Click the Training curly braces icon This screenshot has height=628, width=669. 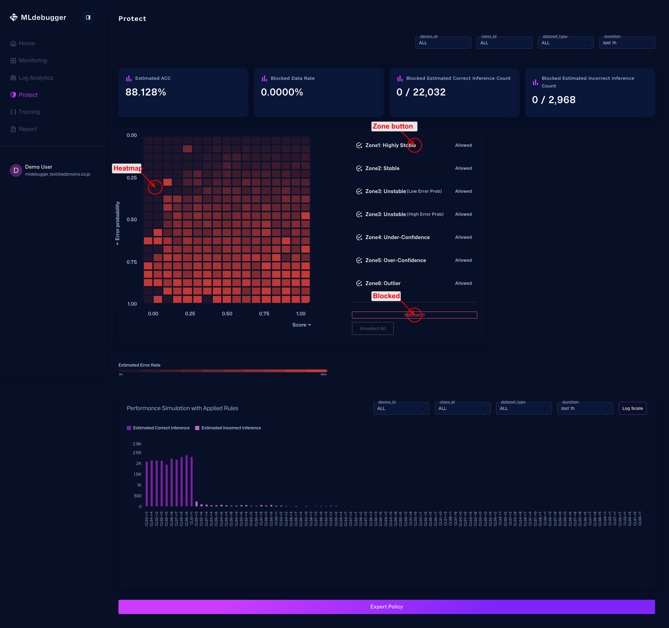[13, 112]
